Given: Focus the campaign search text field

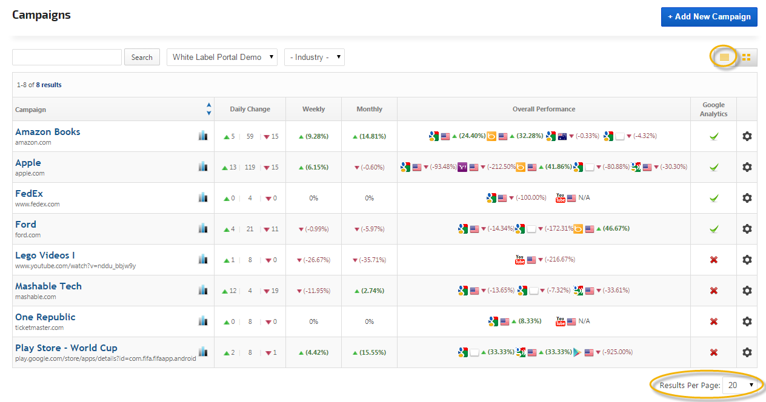Looking at the screenshot, I should coord(67,58).
